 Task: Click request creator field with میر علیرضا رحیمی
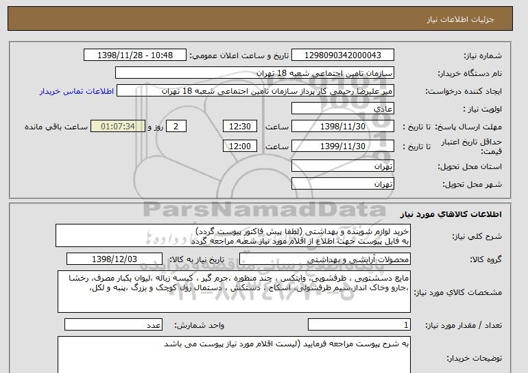[255, 91]
